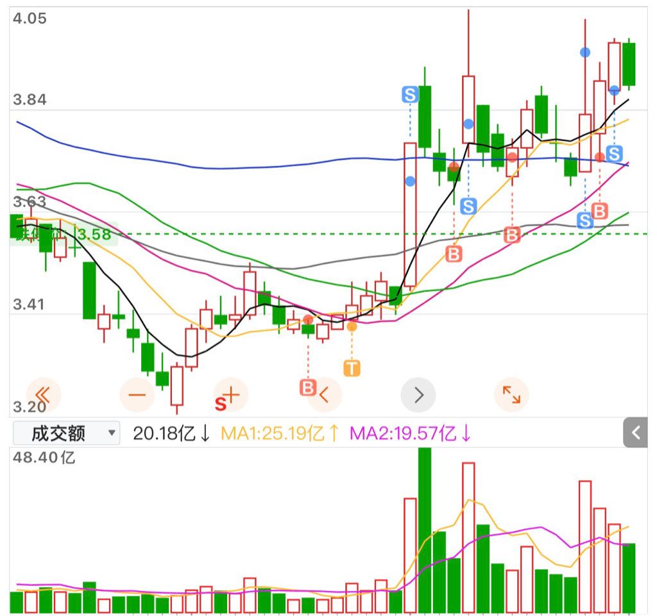Screen dimensions: 657x616
Task: Tap the 4.05 price axis label
Action: coord(30,19)
